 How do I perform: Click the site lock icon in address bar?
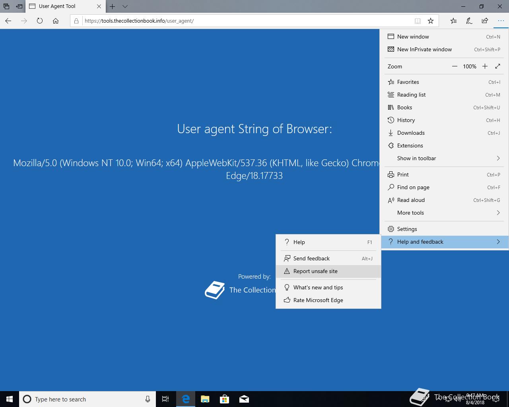pyautogui.click(x=76, y=21)
